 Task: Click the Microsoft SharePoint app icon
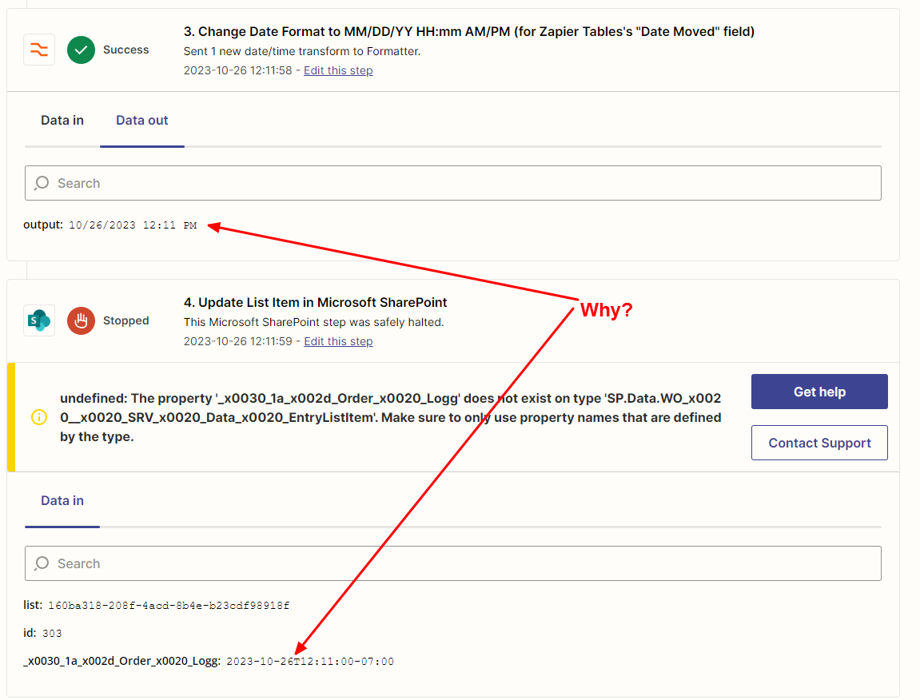tap(39, 320)
